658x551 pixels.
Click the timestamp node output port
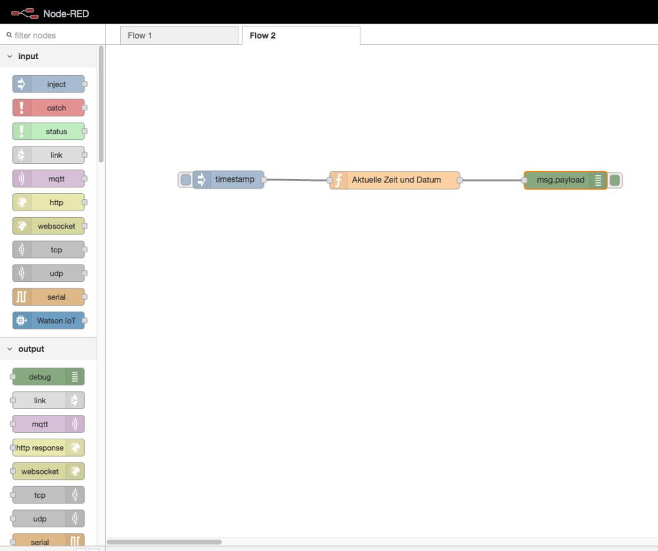point(264,179)
